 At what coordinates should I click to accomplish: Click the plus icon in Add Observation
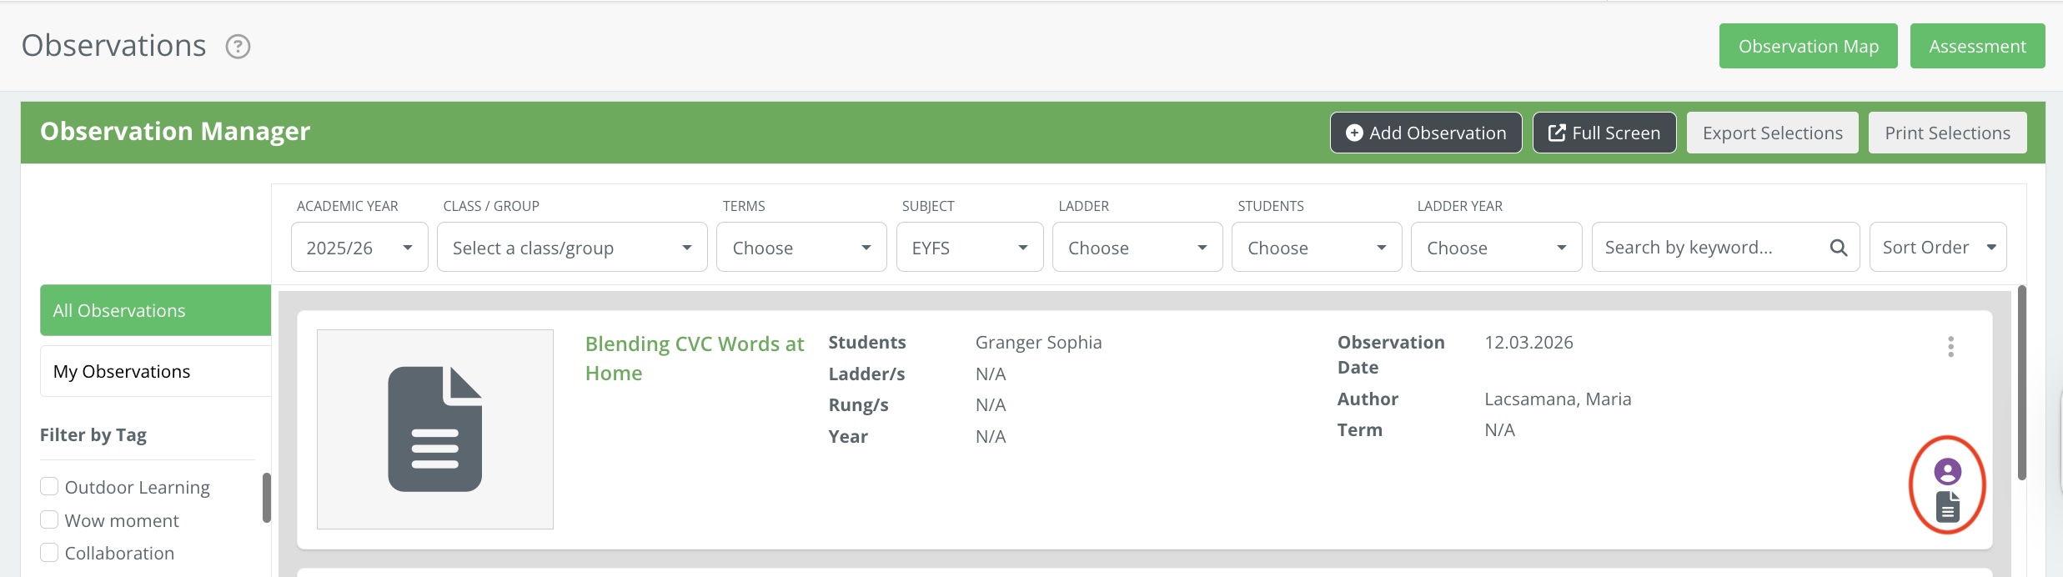tap(1354, 133)
